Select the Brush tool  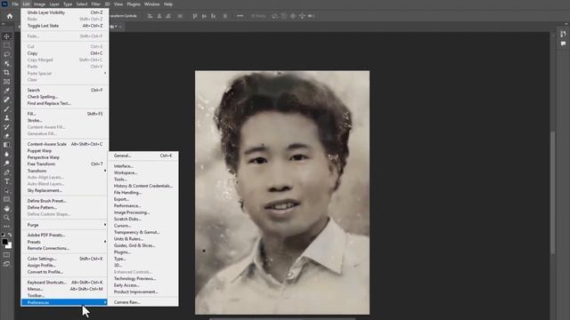[6, 108]
